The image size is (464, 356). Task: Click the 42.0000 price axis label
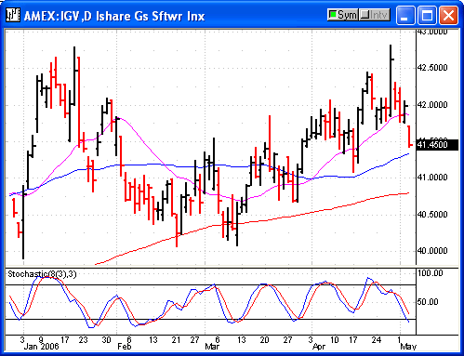(432, 105)
